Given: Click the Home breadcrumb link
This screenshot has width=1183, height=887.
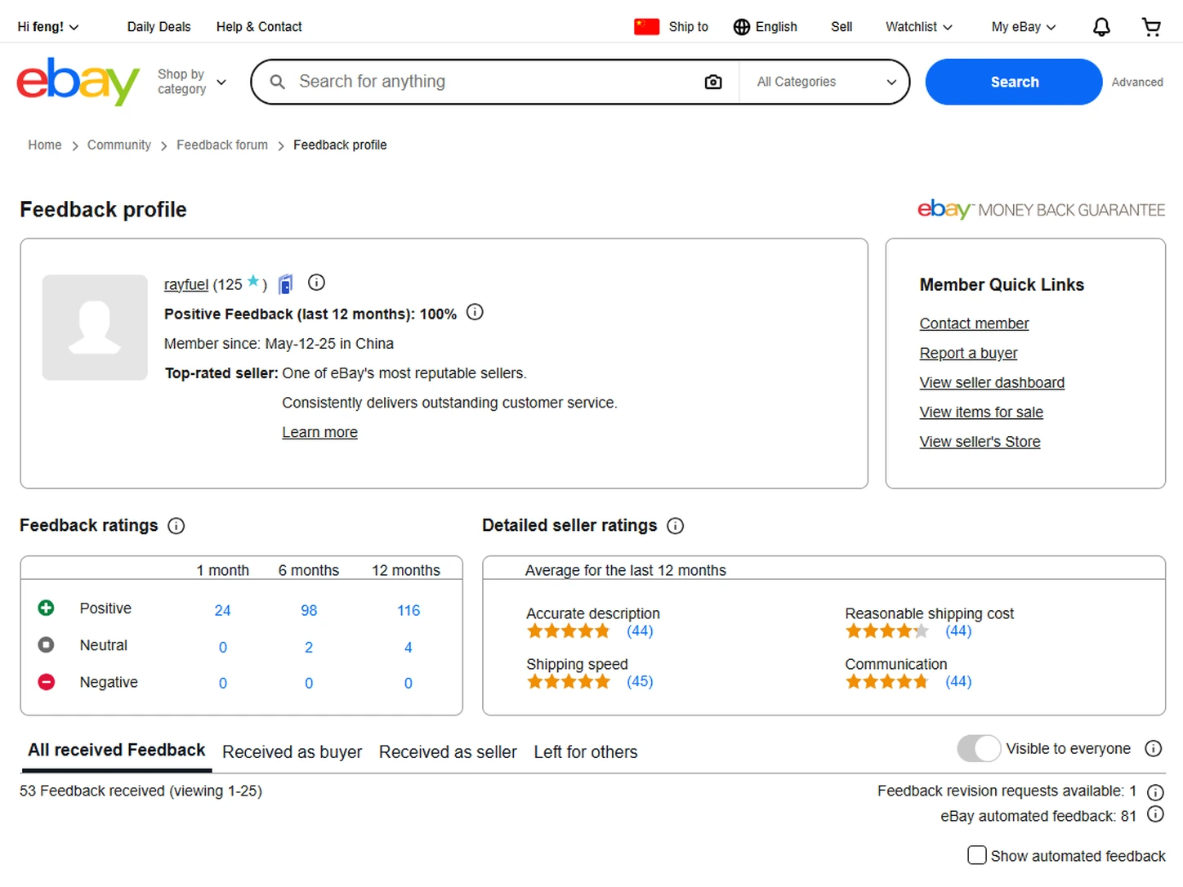Looking at the screenshot, I should [x=45, y=145].
